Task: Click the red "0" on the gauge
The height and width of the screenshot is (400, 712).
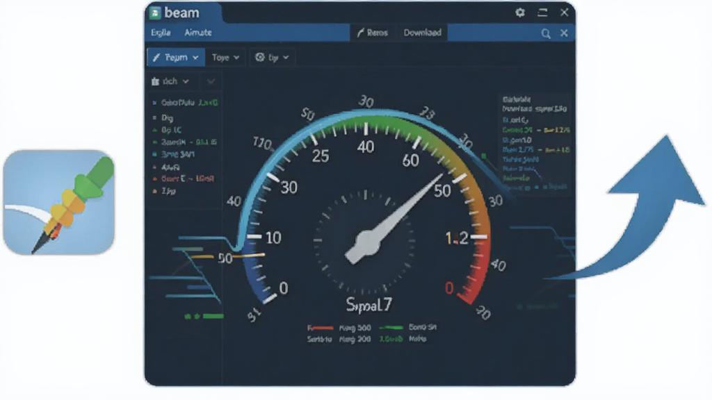Action: (x=449, y=288)
